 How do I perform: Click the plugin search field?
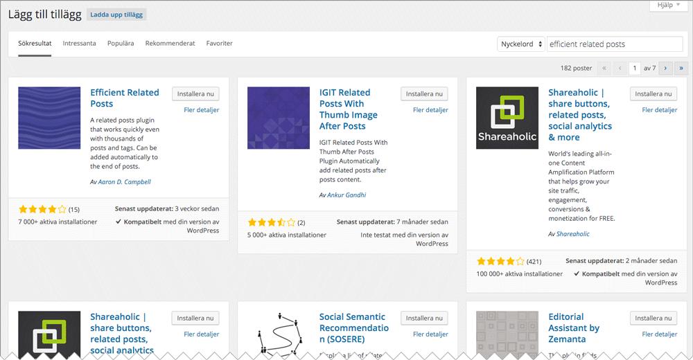pyautogui.click(x=615, y=44)
